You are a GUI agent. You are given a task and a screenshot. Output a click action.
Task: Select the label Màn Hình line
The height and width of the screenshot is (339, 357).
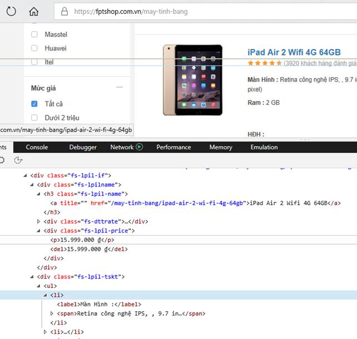99,304
